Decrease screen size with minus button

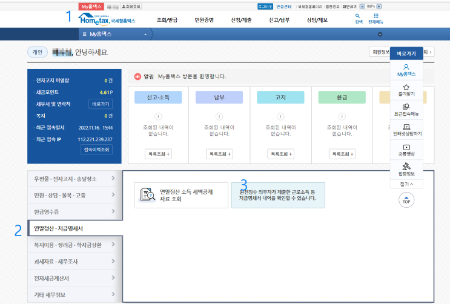tap(362, 6)
